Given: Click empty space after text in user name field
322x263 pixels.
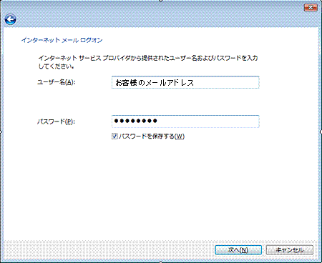Looking at the screenshot, I should point(225,82).
